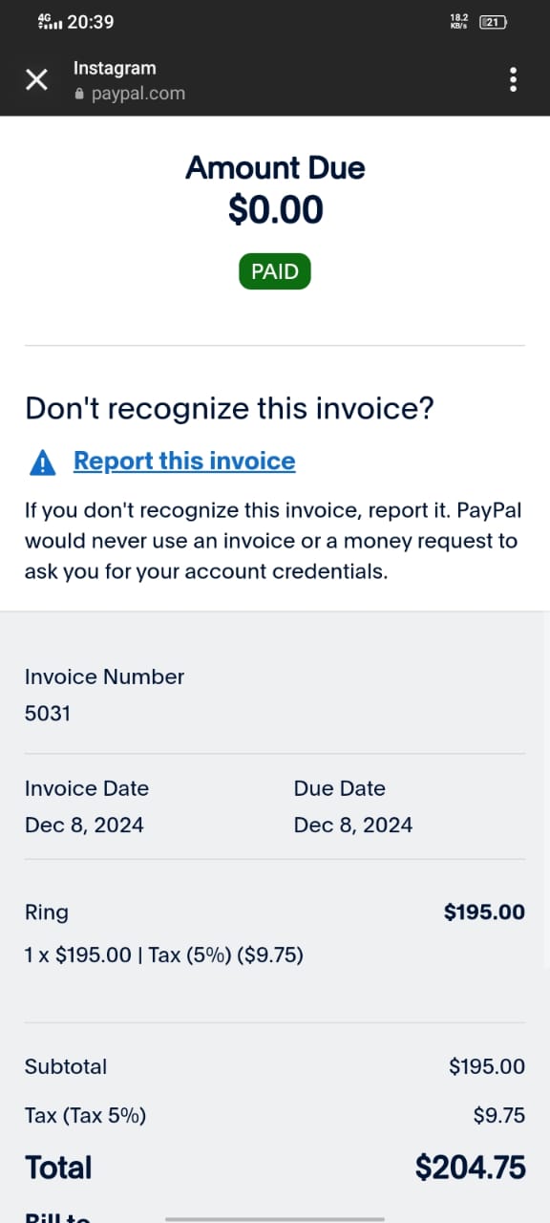Tap the Ring item price $195.00
The image size is (550, 1223).
point(484,912)
